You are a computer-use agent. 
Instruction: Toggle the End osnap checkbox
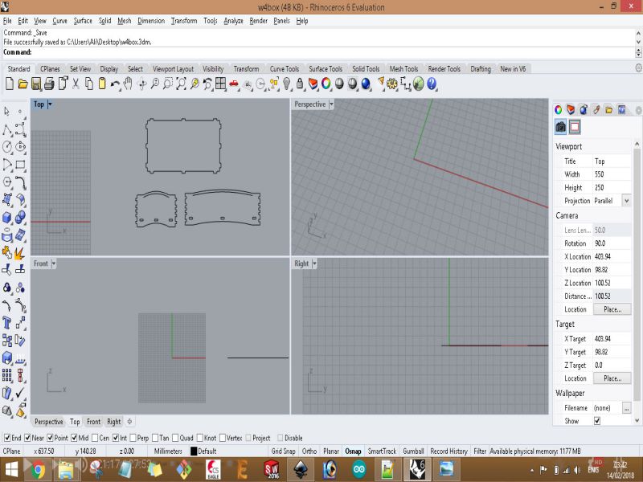(x=7, y=438)
